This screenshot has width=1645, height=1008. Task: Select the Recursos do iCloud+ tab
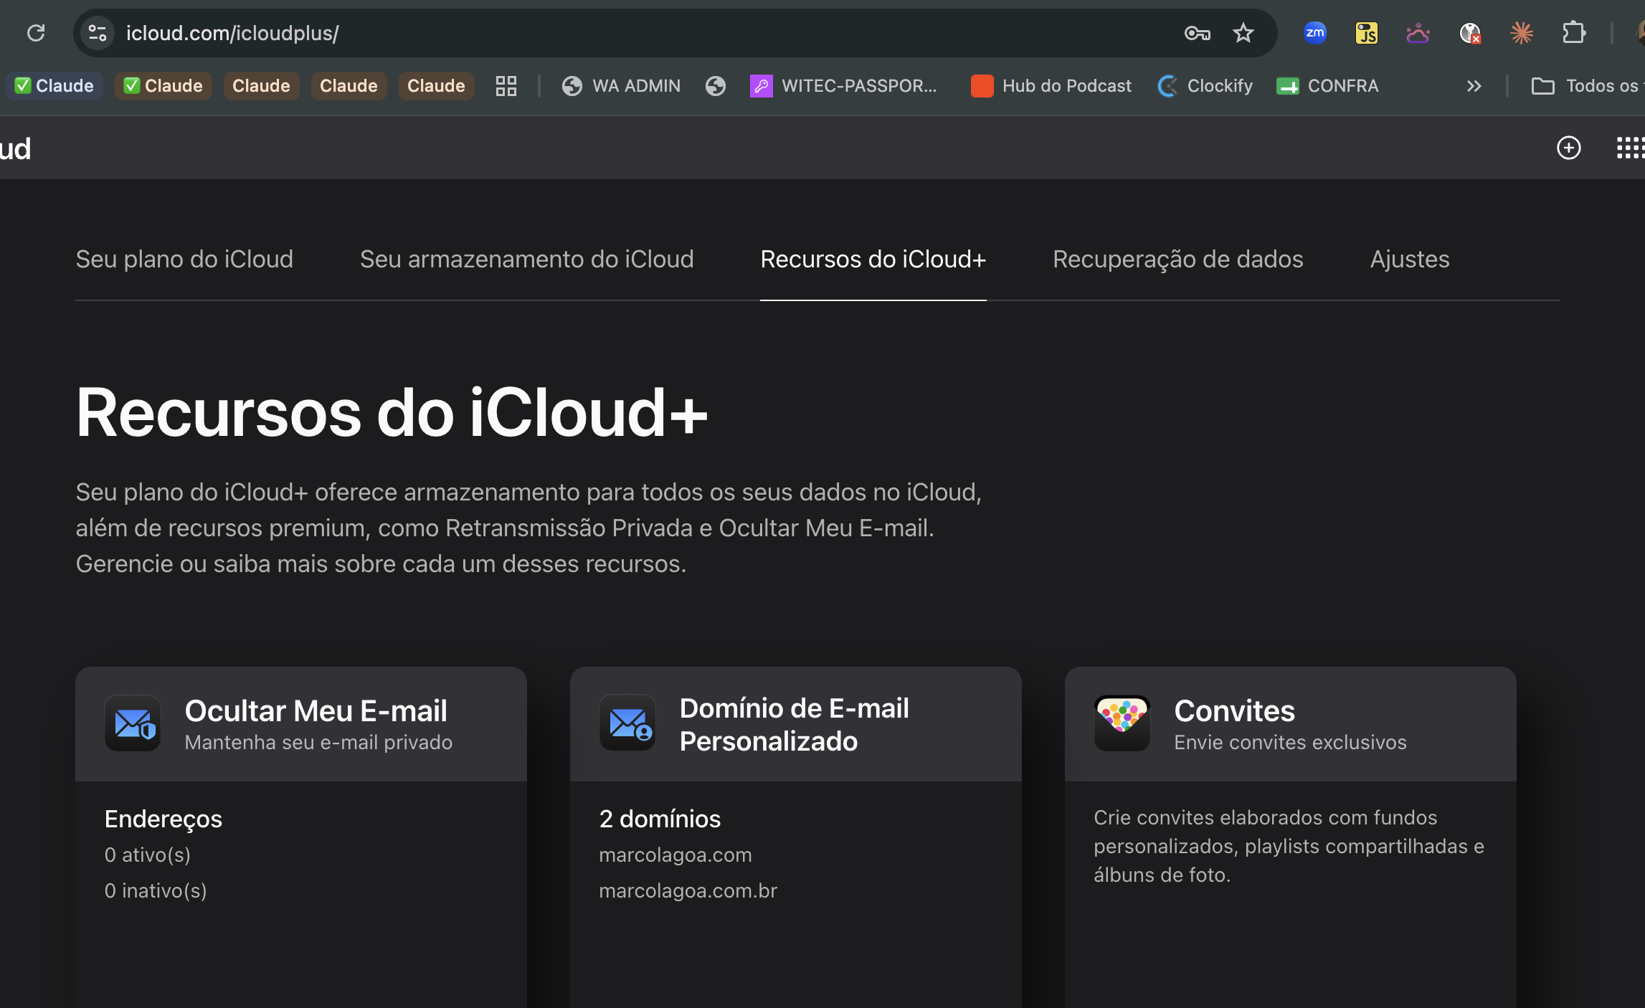873,259
